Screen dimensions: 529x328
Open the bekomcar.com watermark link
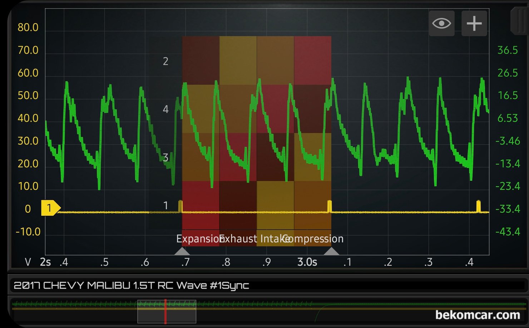click(x=478, y=315)
